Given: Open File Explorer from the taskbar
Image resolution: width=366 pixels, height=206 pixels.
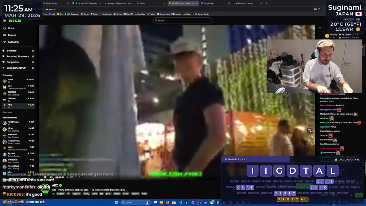Looking at the screenshot, I should tap(161, 203).
